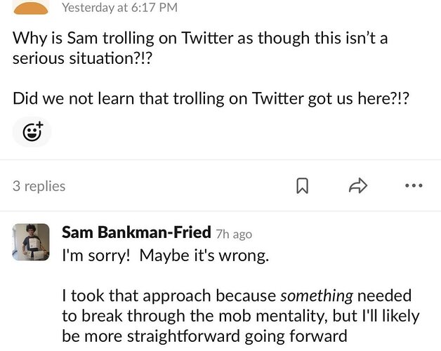This screenshot has width=441, height=351.
Task: Tap the "Why is Sam trolling on Twitter" line
Action: click(x=200, y=38)
